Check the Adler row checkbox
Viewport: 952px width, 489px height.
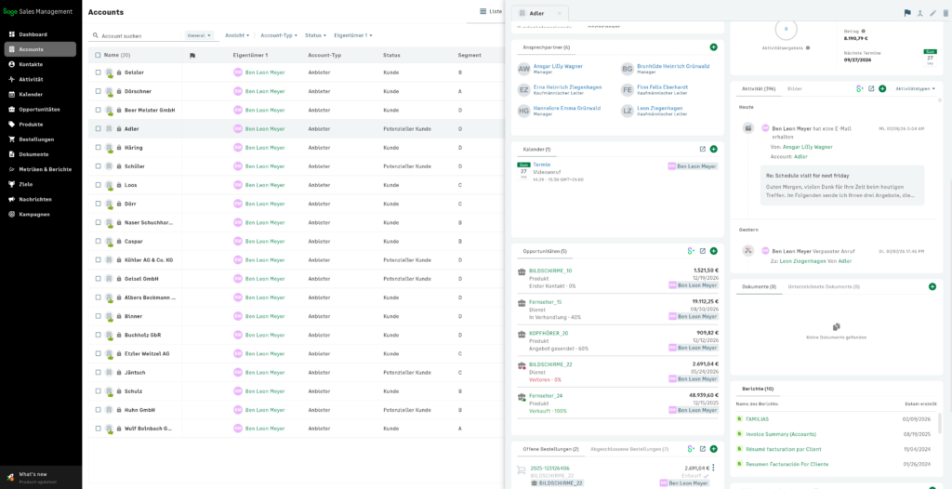pyautogui.click(x=99, y=129)
